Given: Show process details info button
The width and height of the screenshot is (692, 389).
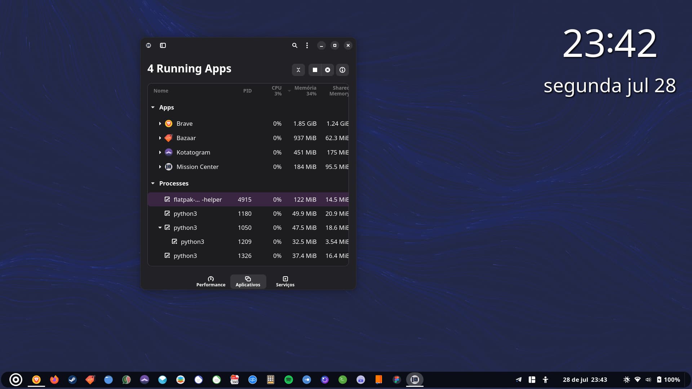Looking at the screenshot, I should click(x=342, y=70).
